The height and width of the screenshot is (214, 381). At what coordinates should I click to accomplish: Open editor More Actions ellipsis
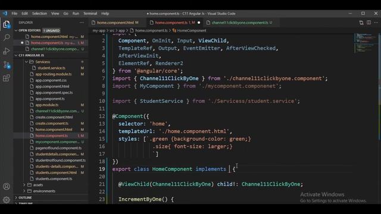[x=376, y=23]
